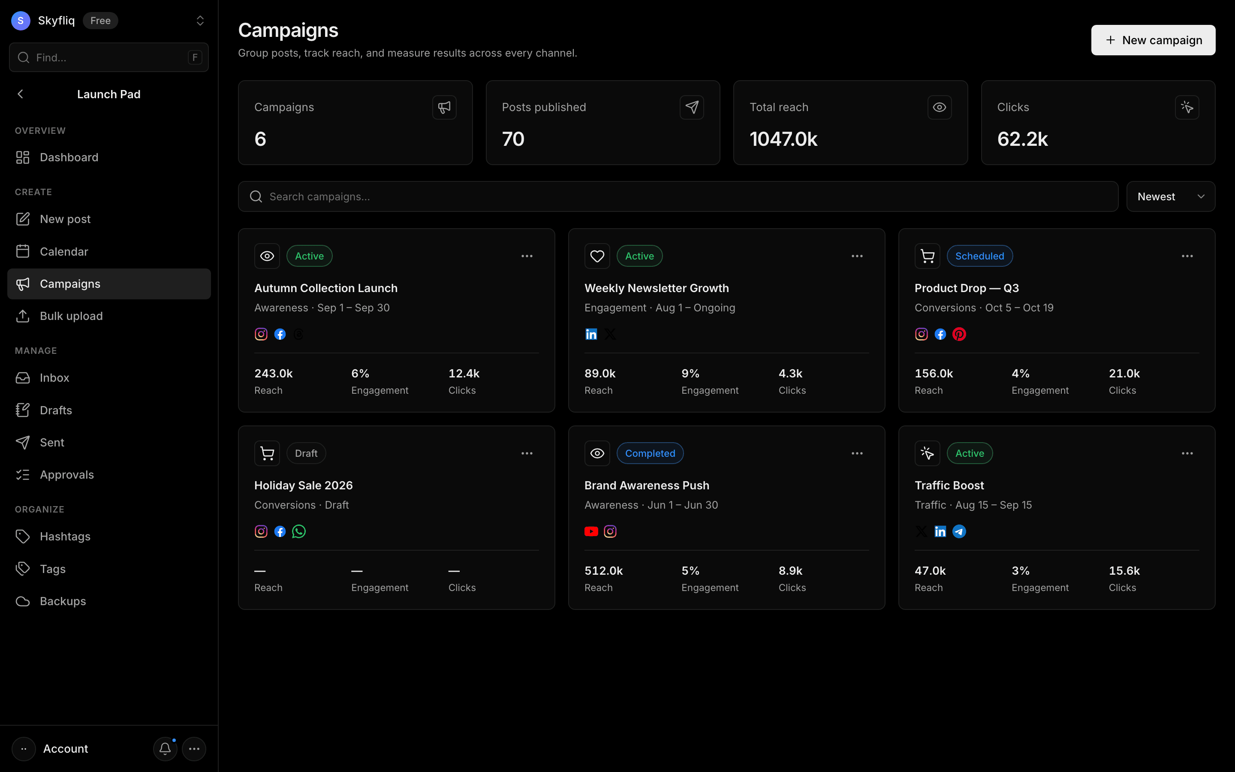Open the Inbox section
Screen dimensions: 1235x772
(108, 378)
